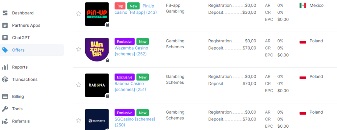Open the SGCasino [schemes] (250) link
337x130 pixels.
click(135, 122)
